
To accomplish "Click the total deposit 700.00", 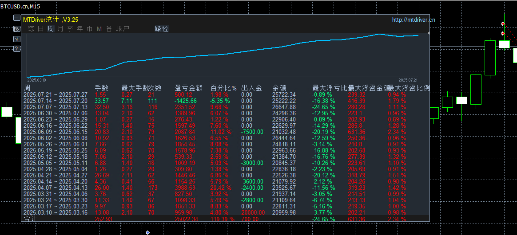I will pyautogui.click(x=250, y=219).
